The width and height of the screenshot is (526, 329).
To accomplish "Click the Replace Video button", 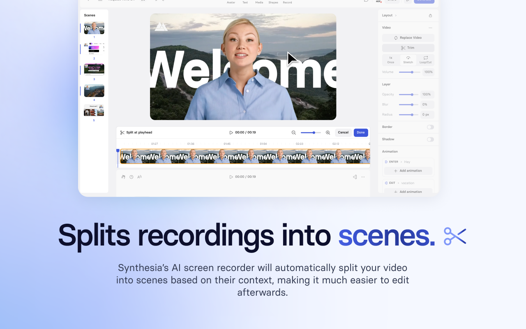I will [x=408, y=38].
